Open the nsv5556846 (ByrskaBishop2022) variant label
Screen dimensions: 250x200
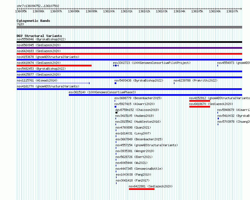coord(41,39)
